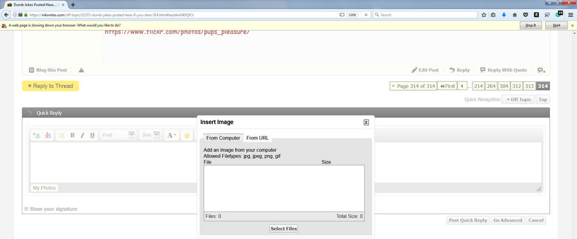
Task: Click Wait on slow page warning
Action: point(556,25)
